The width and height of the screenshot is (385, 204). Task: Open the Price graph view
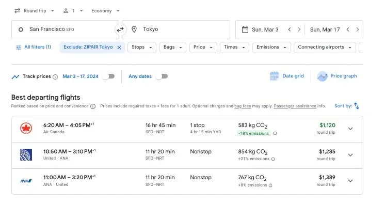tap(337, 76)
